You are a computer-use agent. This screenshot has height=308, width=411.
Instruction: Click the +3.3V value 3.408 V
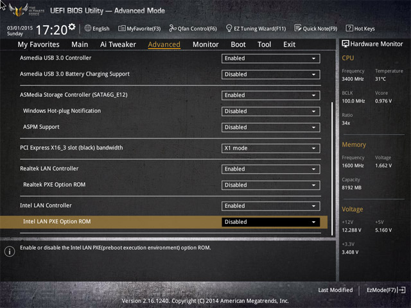point(350,252)
